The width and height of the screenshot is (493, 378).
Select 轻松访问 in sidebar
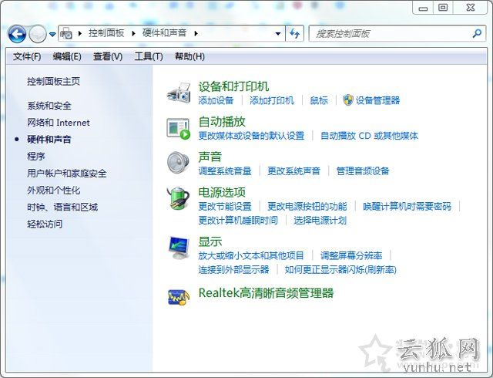click(x=45, y=224)
